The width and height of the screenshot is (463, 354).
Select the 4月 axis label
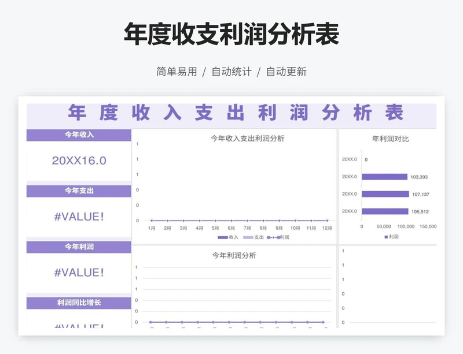[199, 228]
